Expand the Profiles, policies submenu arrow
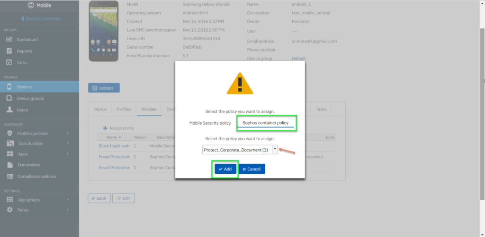The image size is (485, 237). [x=67, y=134]
